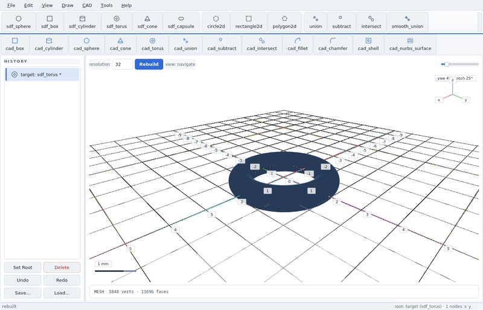
Task: Click the Save... button
Action: 23,293
